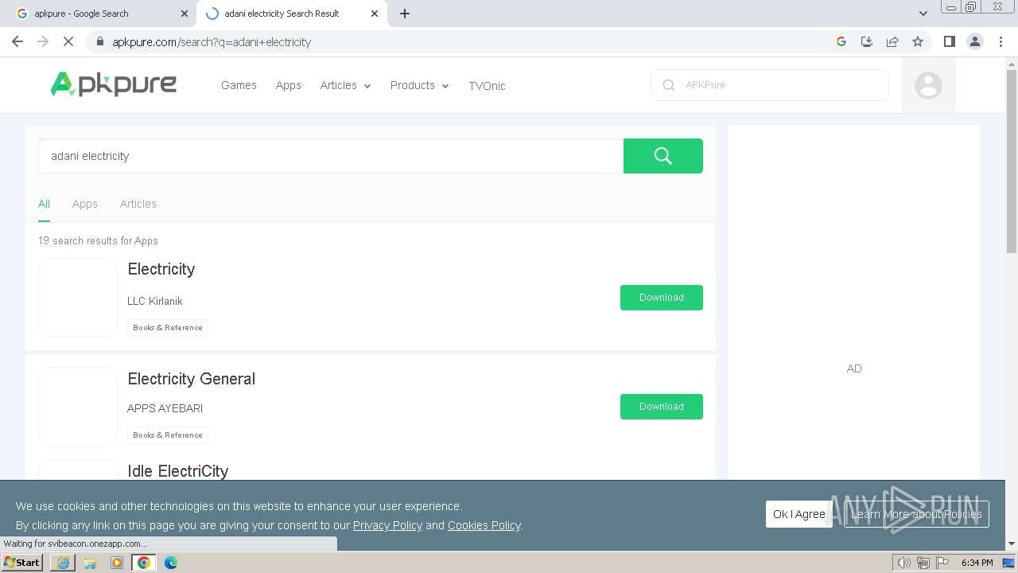This screenshot has height=573, width=1018.
Task: Click the page vertical scrollbar
Action: [x=1012, y=162]
